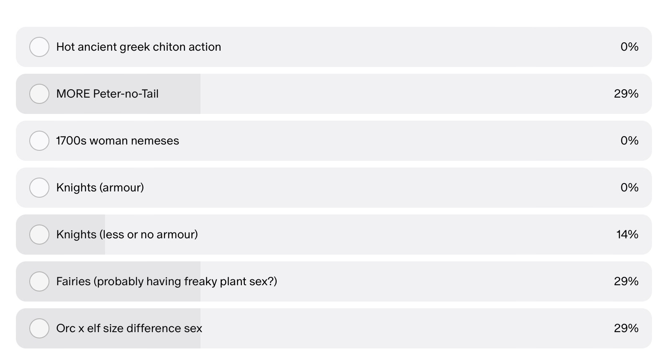The image size is (670, 356).
Task: Click the 14% result for Knights less armour
Action: (627, 235)
